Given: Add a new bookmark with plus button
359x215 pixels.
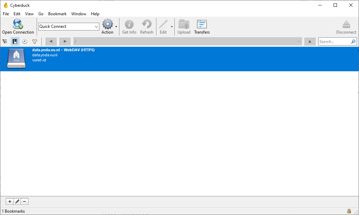Looking at the screenshot, I should click(x=10, y=201).
